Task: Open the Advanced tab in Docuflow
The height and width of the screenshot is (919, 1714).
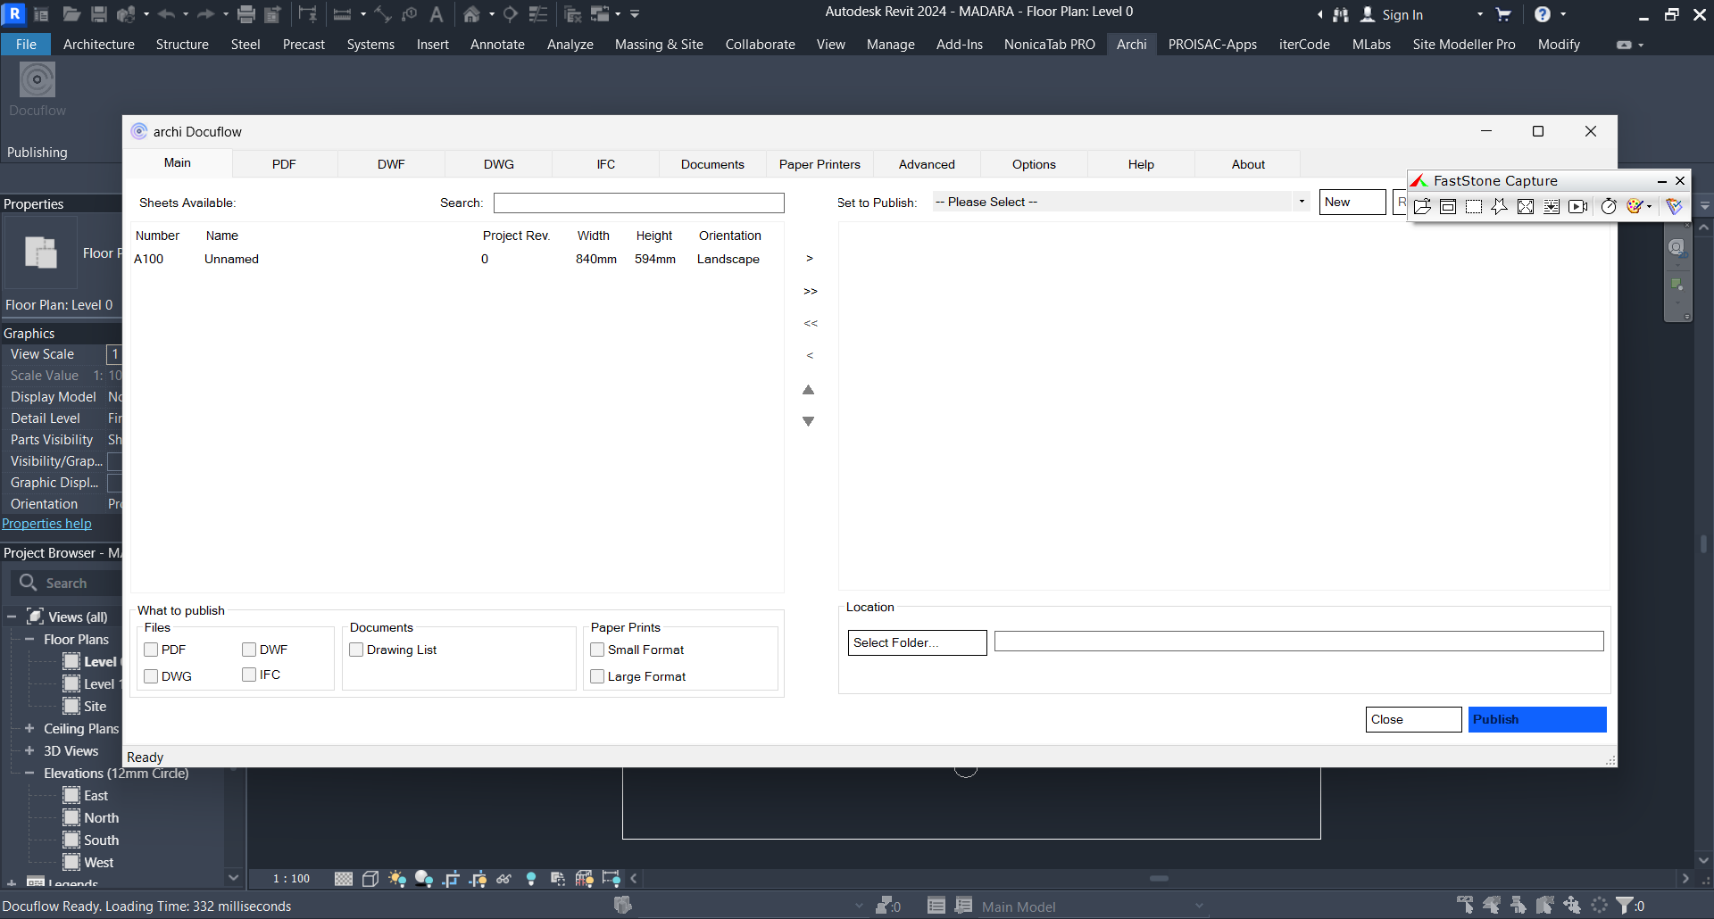Action: click(x=927, y=164)
